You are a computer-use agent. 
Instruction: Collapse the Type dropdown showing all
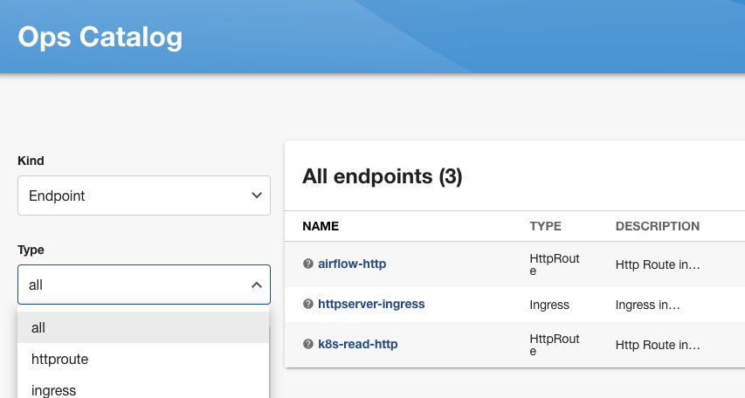[x=144, y=285]
